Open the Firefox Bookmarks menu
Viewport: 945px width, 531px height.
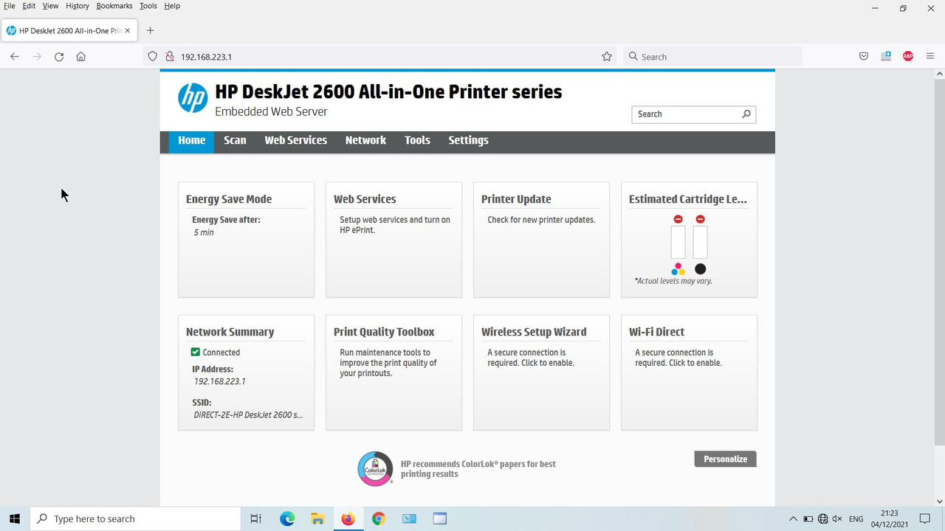(x=114, y=6)
